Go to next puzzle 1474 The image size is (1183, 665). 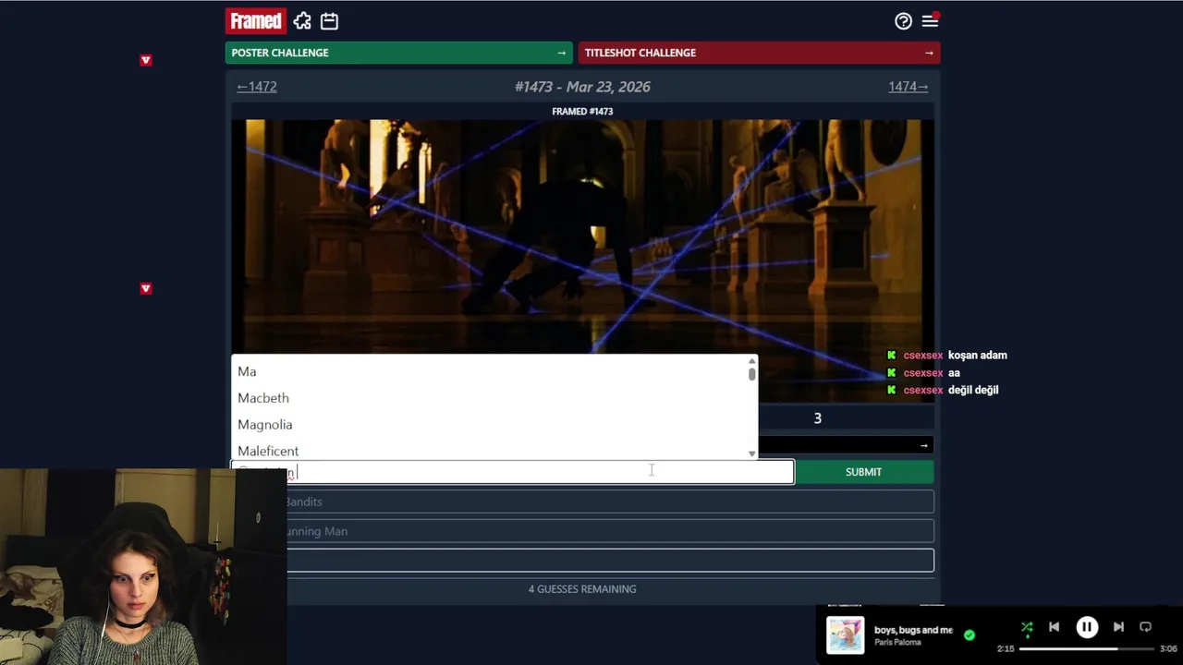(x=909, y=86)
